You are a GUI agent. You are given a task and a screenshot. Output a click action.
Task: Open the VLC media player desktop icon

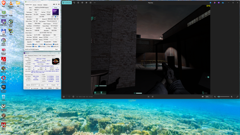[10, 4]
